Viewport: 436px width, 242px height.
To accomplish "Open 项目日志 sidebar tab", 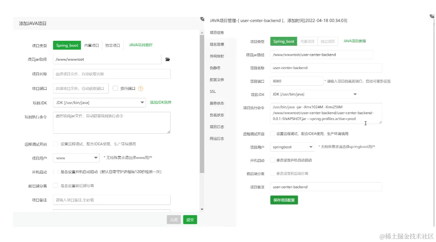I will coord(217,127).
